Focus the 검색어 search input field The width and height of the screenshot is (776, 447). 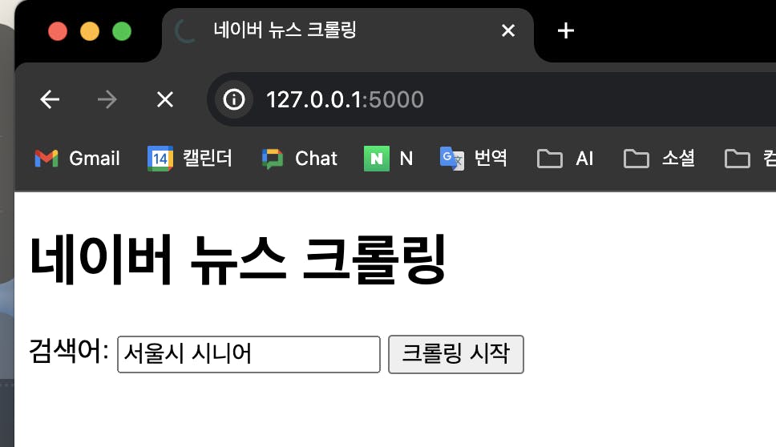click(x=249, y=354)
